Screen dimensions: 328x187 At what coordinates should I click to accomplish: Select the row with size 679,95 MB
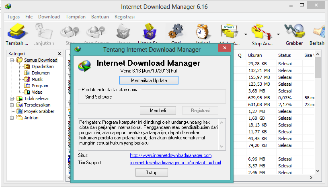(x=274, y=98)
